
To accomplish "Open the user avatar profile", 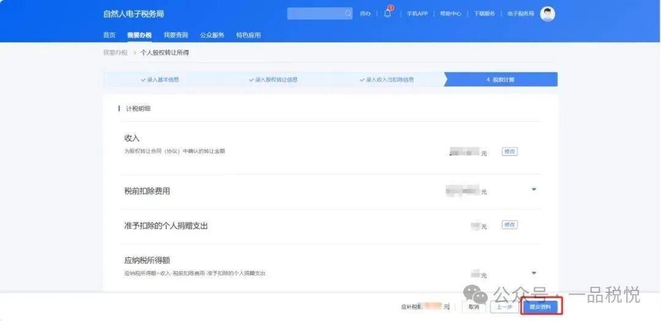I will coord(547,13).
